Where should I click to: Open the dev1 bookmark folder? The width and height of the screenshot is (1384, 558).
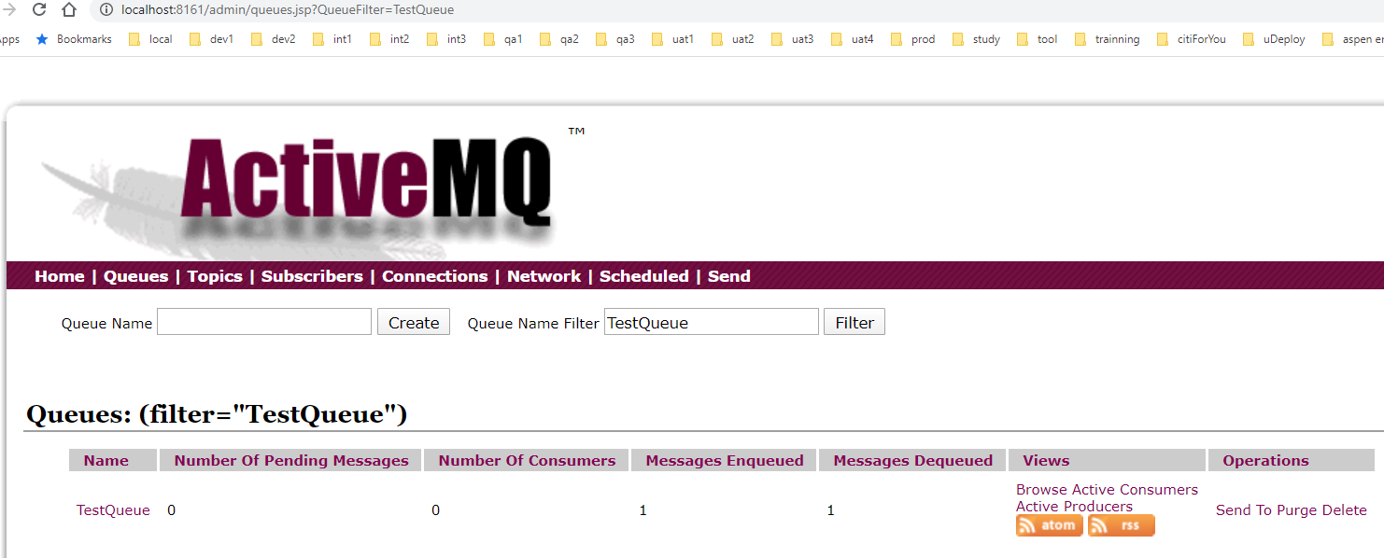(211, 39)
